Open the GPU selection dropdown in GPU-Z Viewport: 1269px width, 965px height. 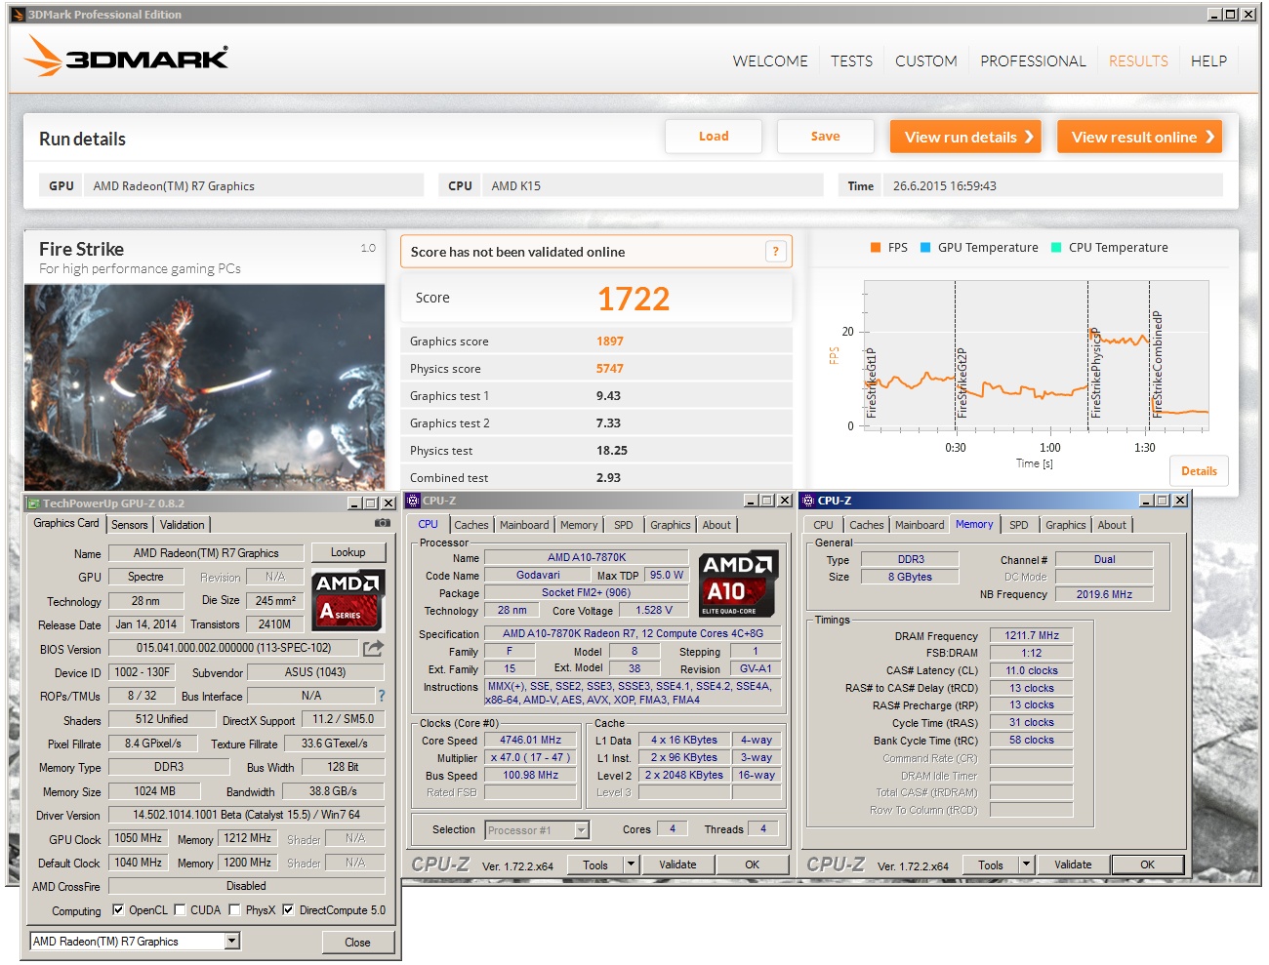coord(232,942)
